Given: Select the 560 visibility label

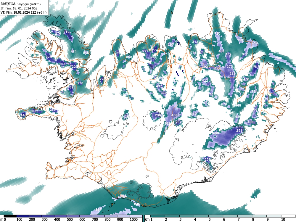Looking at the screenshot, I should 194,114.
